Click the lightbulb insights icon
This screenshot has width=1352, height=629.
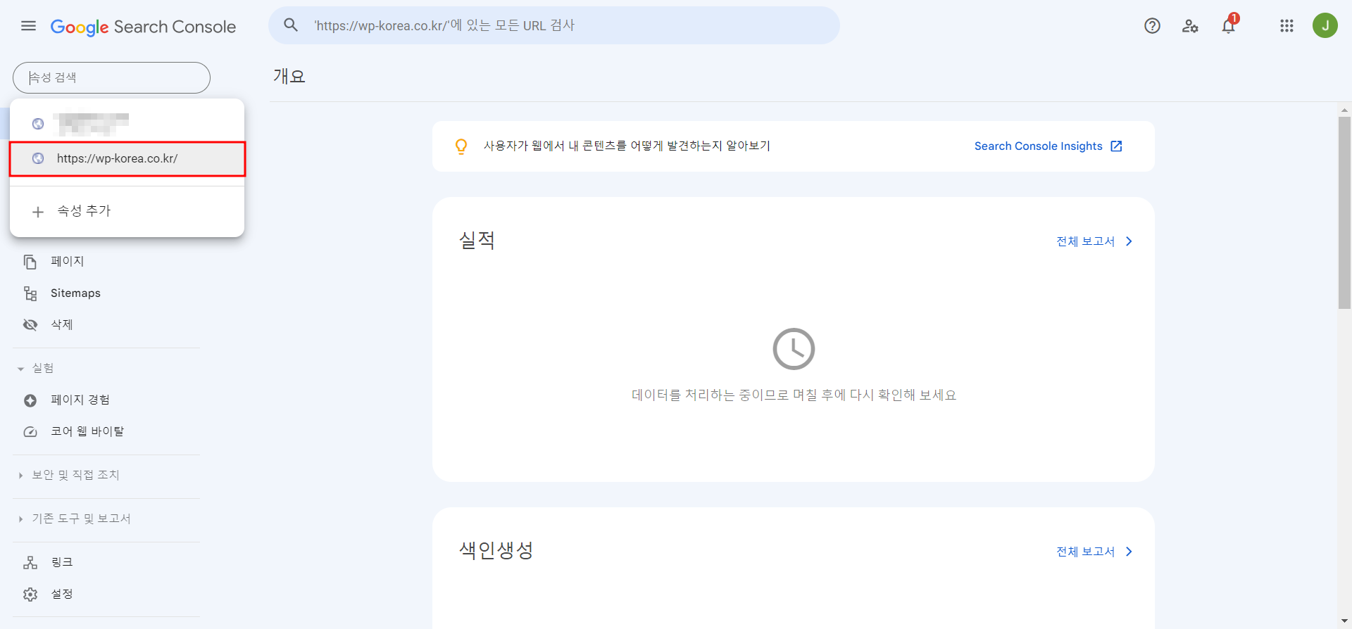click(x=461, y=146)
